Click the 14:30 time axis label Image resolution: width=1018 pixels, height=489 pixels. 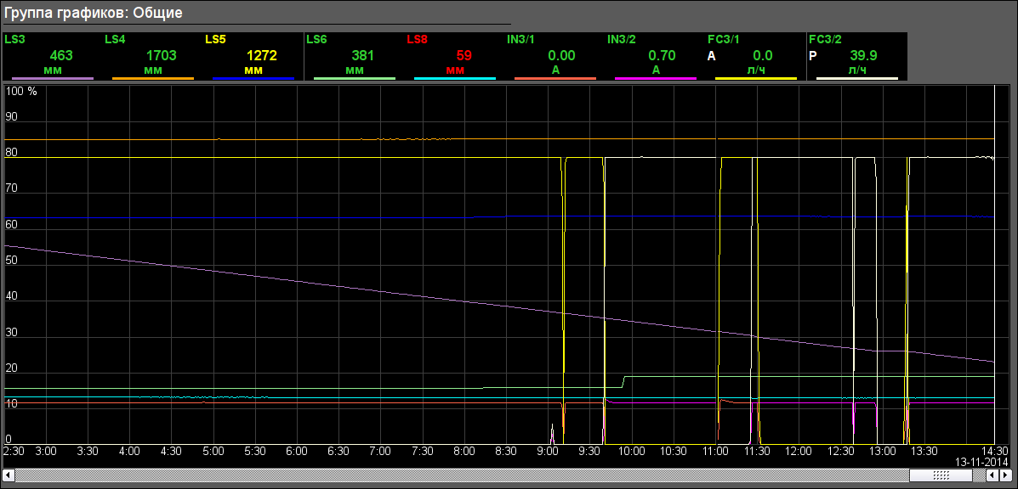pos(995,451)
